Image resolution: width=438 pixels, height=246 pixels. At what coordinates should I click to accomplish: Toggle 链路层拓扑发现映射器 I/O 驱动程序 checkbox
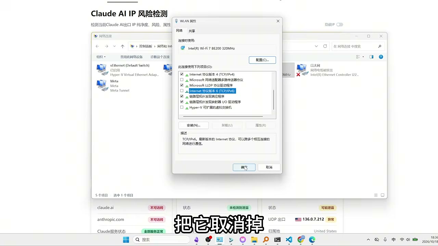pos(182,102)
